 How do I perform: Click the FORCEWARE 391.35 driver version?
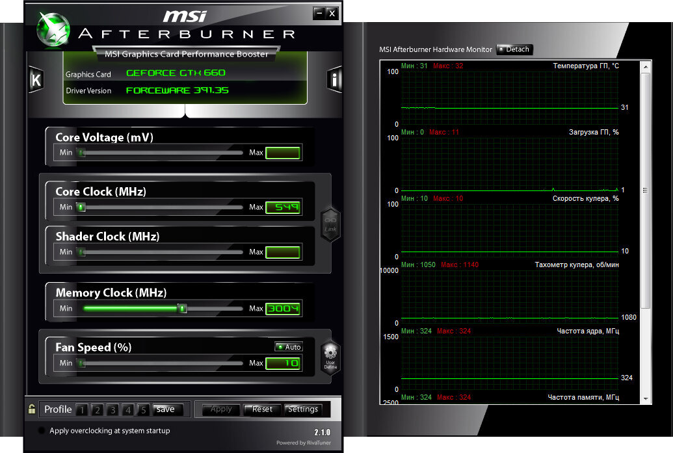click(177, 90)
